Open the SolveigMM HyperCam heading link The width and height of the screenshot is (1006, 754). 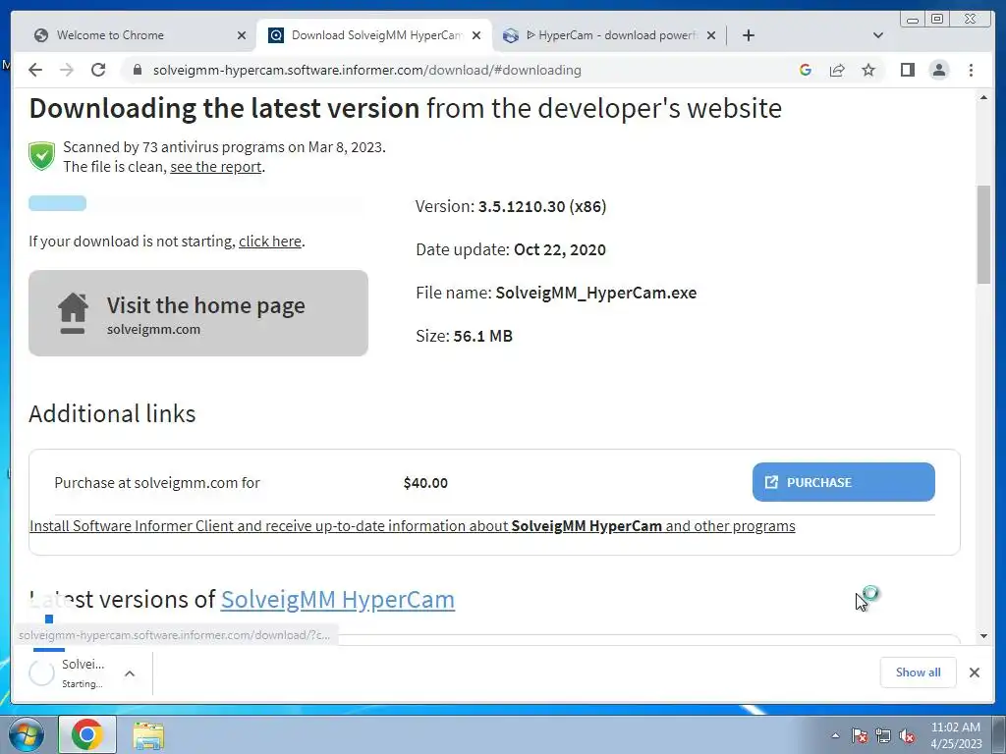(x=338, y=600)
